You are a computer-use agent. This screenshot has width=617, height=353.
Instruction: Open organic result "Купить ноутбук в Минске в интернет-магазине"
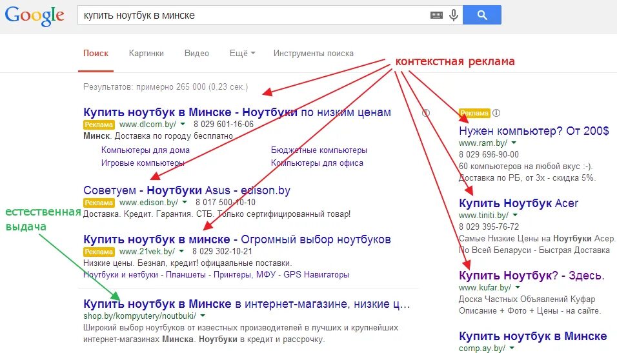click(247, 304)
